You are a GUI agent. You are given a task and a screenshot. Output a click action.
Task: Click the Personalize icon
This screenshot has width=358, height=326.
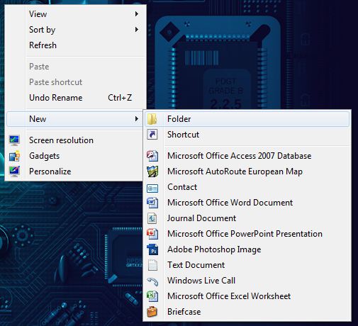click(x=14, y=172)
